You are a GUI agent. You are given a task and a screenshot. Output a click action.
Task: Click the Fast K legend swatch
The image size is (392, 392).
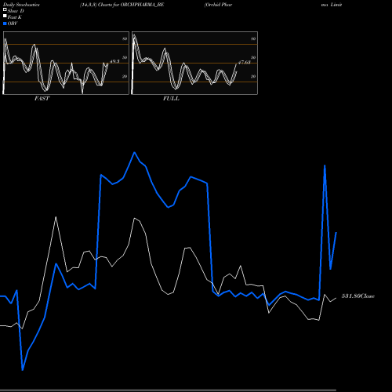click(5, 16)
